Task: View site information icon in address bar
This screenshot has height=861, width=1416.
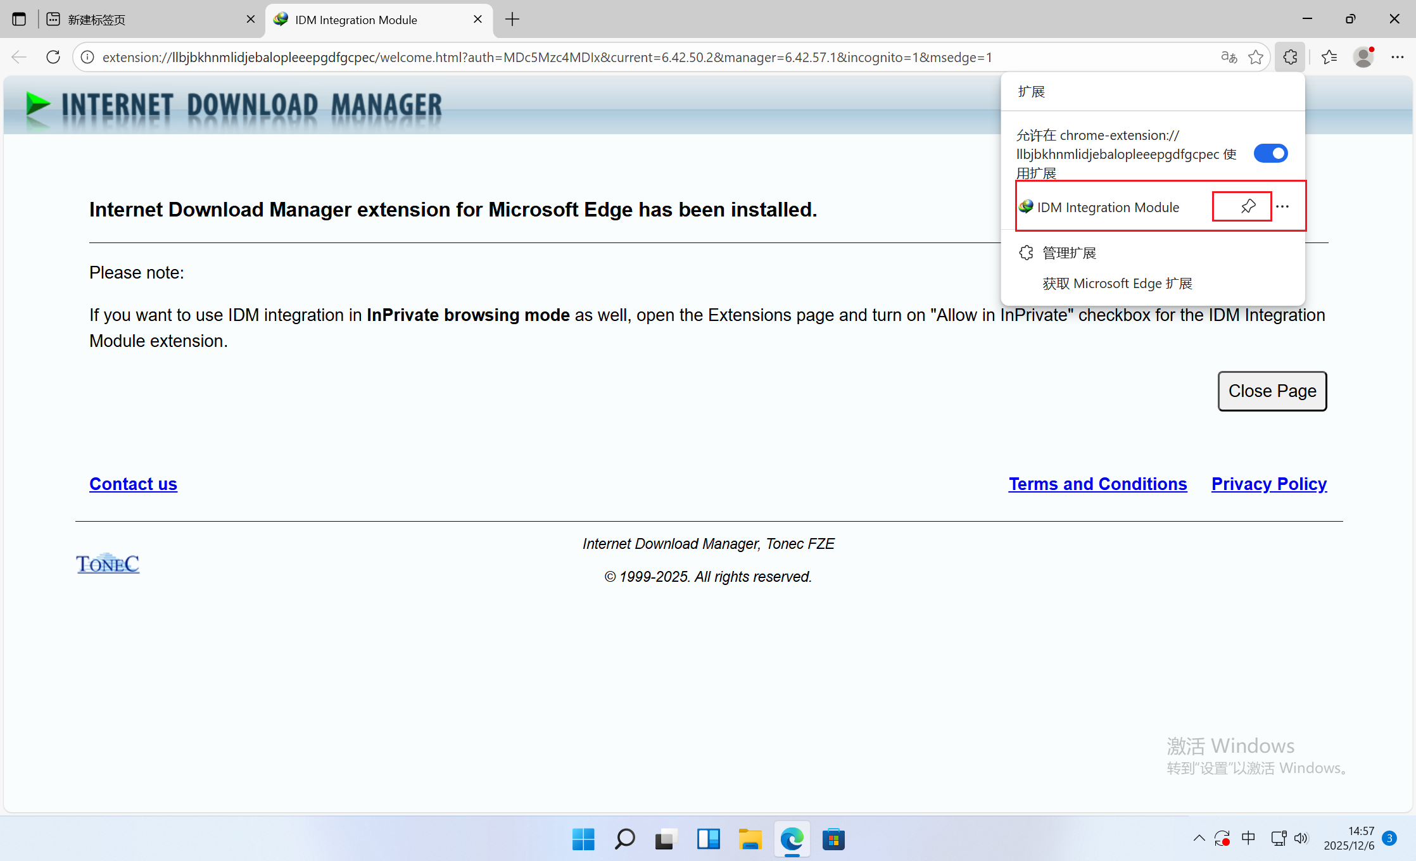Action: (x=87, y=57)
